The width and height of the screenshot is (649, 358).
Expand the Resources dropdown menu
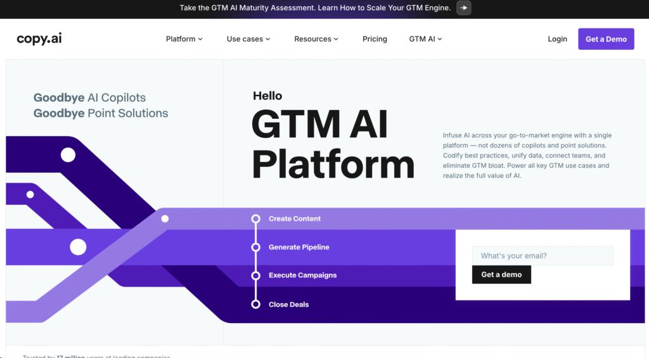tap(316, 39)
